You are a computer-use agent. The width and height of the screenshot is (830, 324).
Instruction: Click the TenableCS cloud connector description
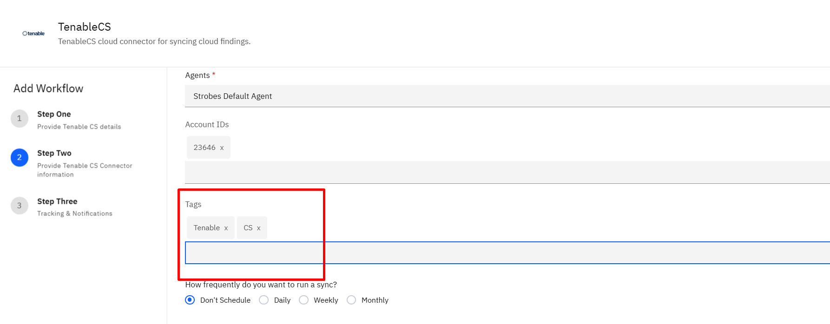pos(154,41)
